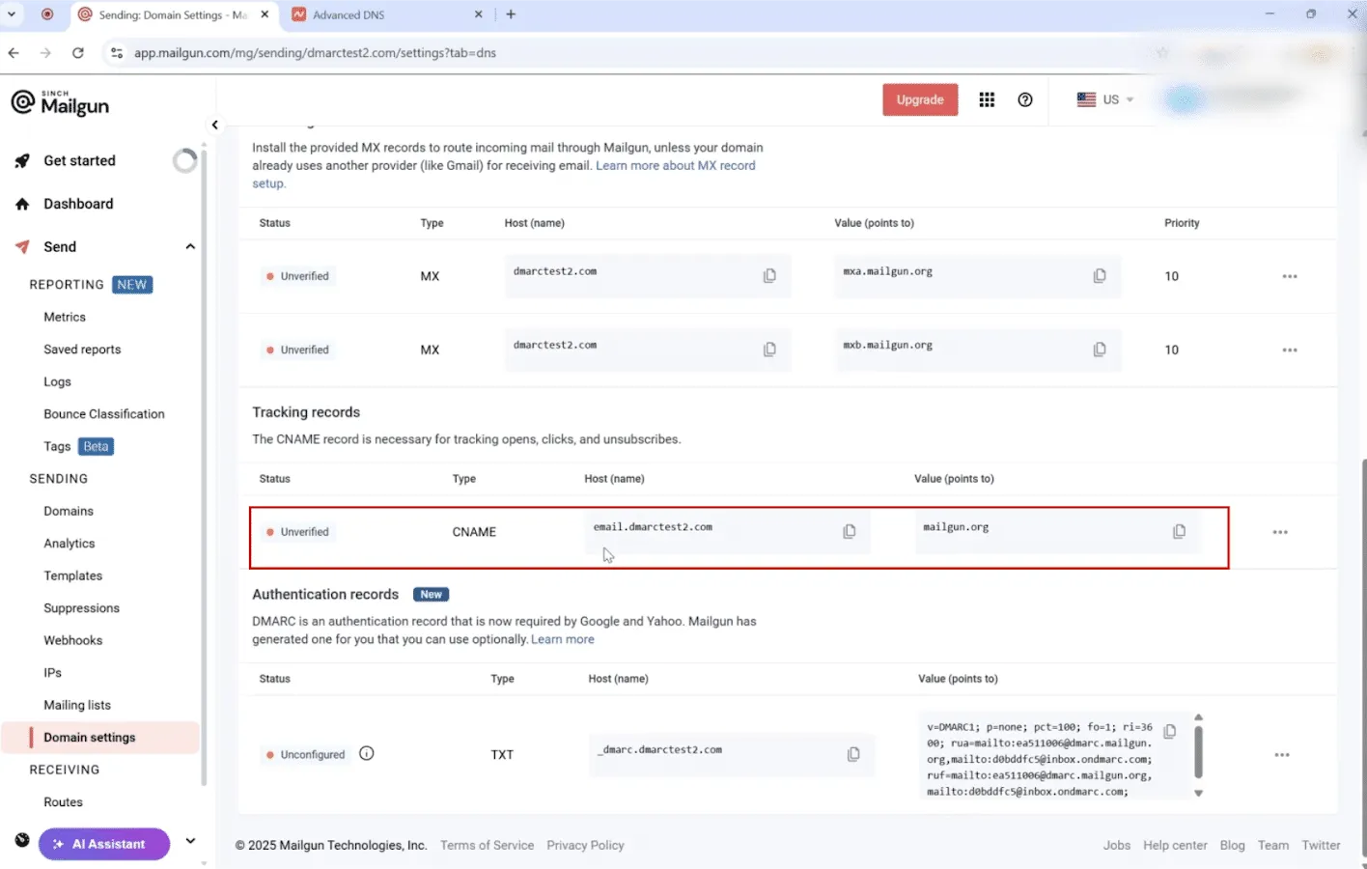
Task: Open Routes under Receiving
Action: [x=63, y=802]
